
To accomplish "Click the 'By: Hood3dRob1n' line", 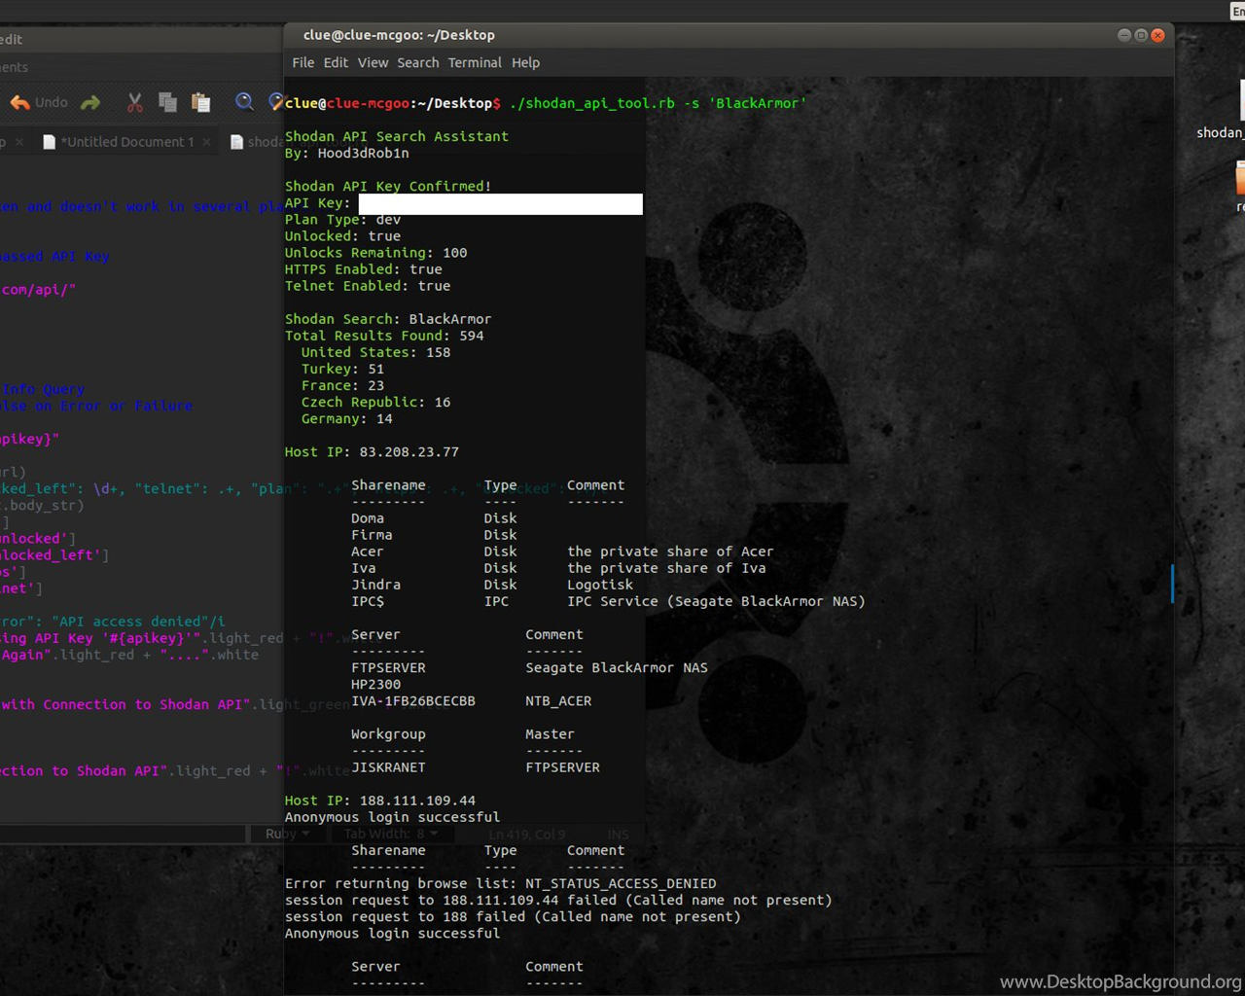I will click(347, 153).
